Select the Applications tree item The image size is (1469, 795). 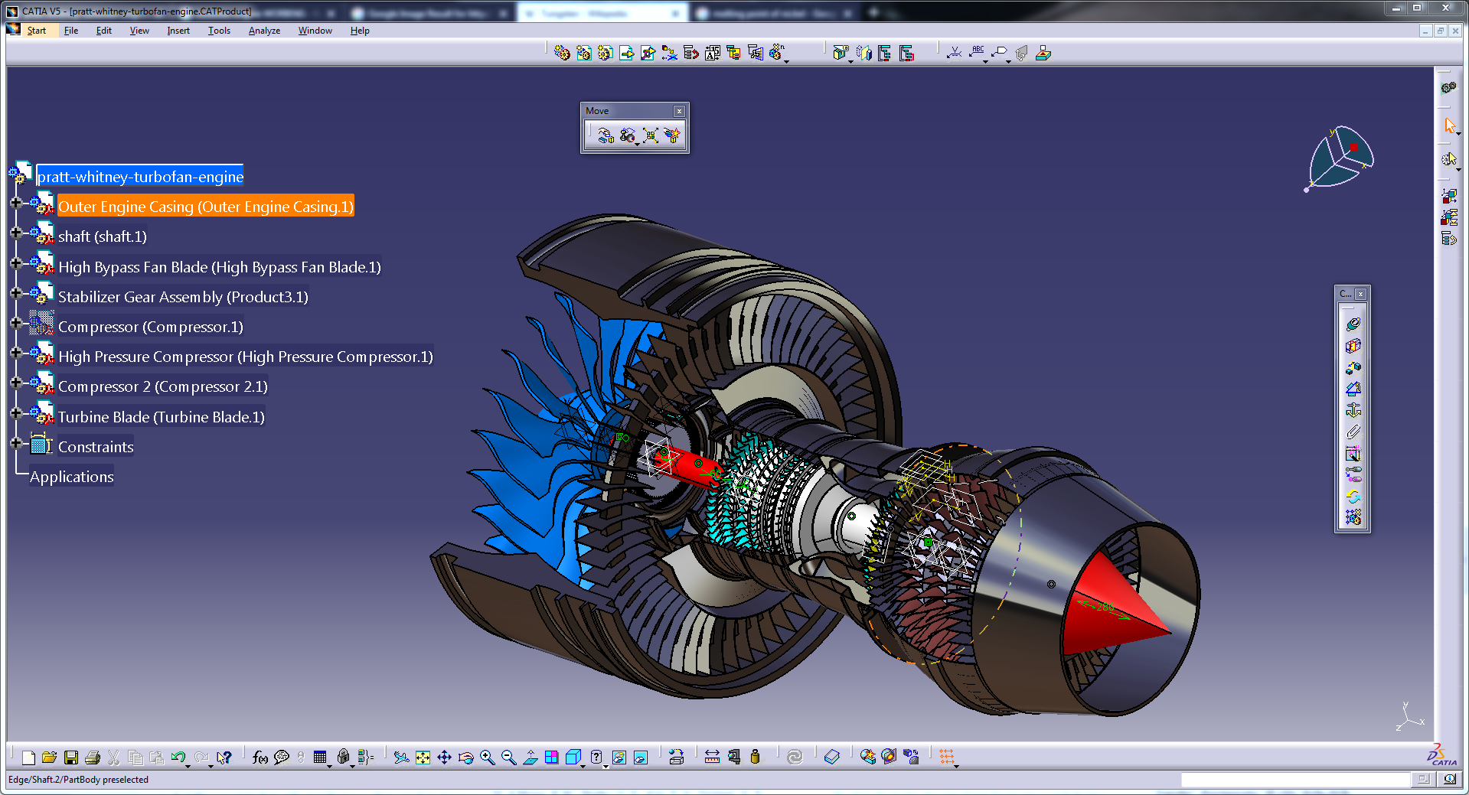(x=72, y=477)
